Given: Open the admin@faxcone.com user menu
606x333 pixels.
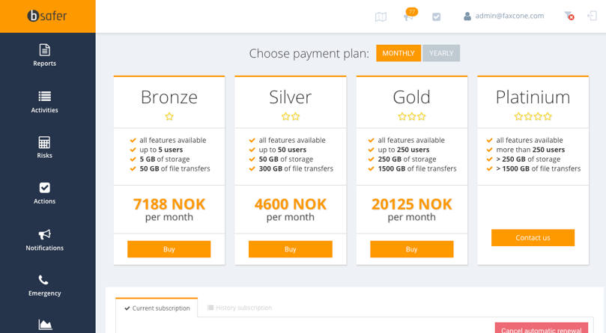Looking at the screenshot, I should [x=503, y=16].
